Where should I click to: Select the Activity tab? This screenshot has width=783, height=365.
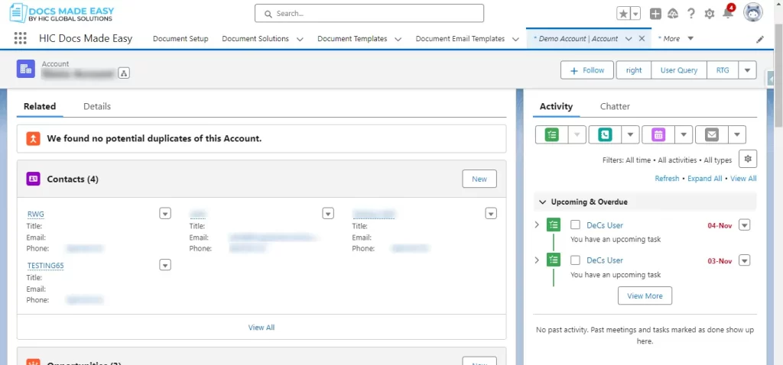point(557,106)
